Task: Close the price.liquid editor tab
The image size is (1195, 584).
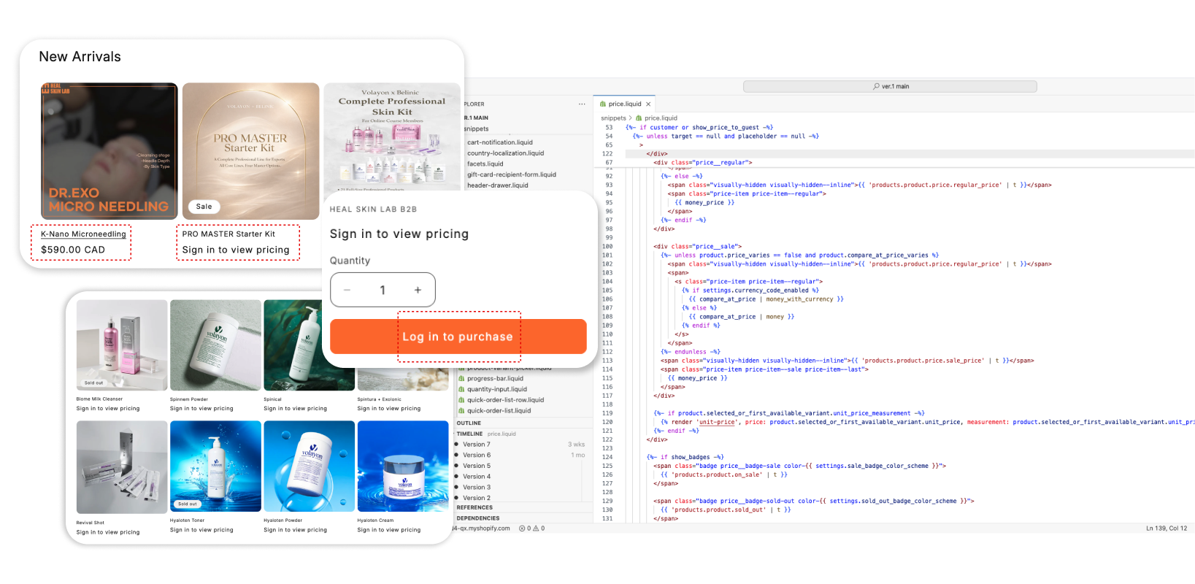Action: click(648, 104)
